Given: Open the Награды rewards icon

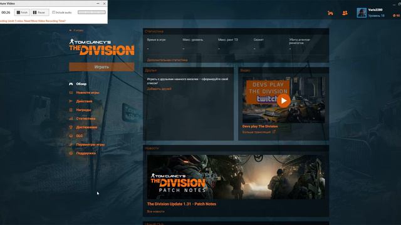Looking at the screenshot, I should (71, 110).
